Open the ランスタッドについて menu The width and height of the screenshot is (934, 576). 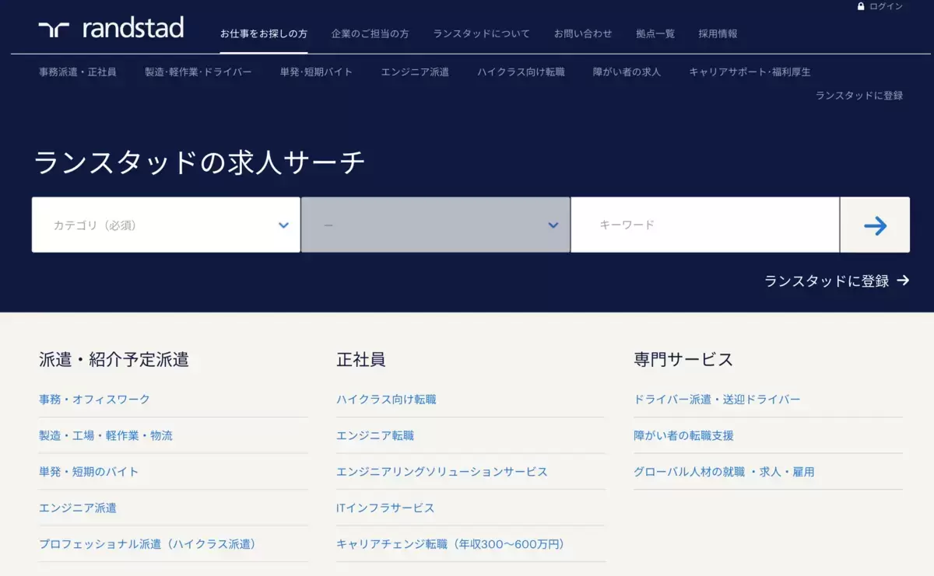(x=481, y=34)
